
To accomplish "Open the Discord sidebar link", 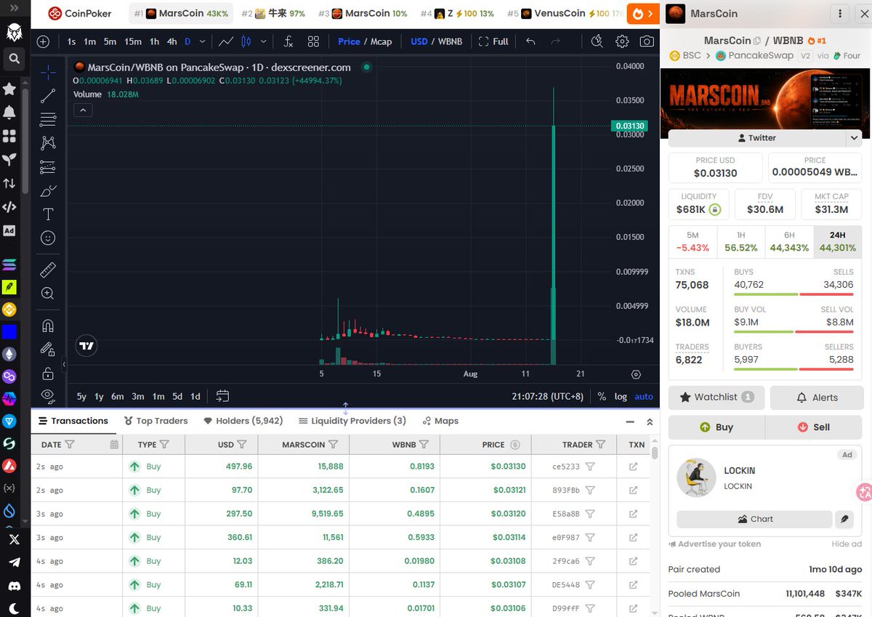I will point(14,586).
